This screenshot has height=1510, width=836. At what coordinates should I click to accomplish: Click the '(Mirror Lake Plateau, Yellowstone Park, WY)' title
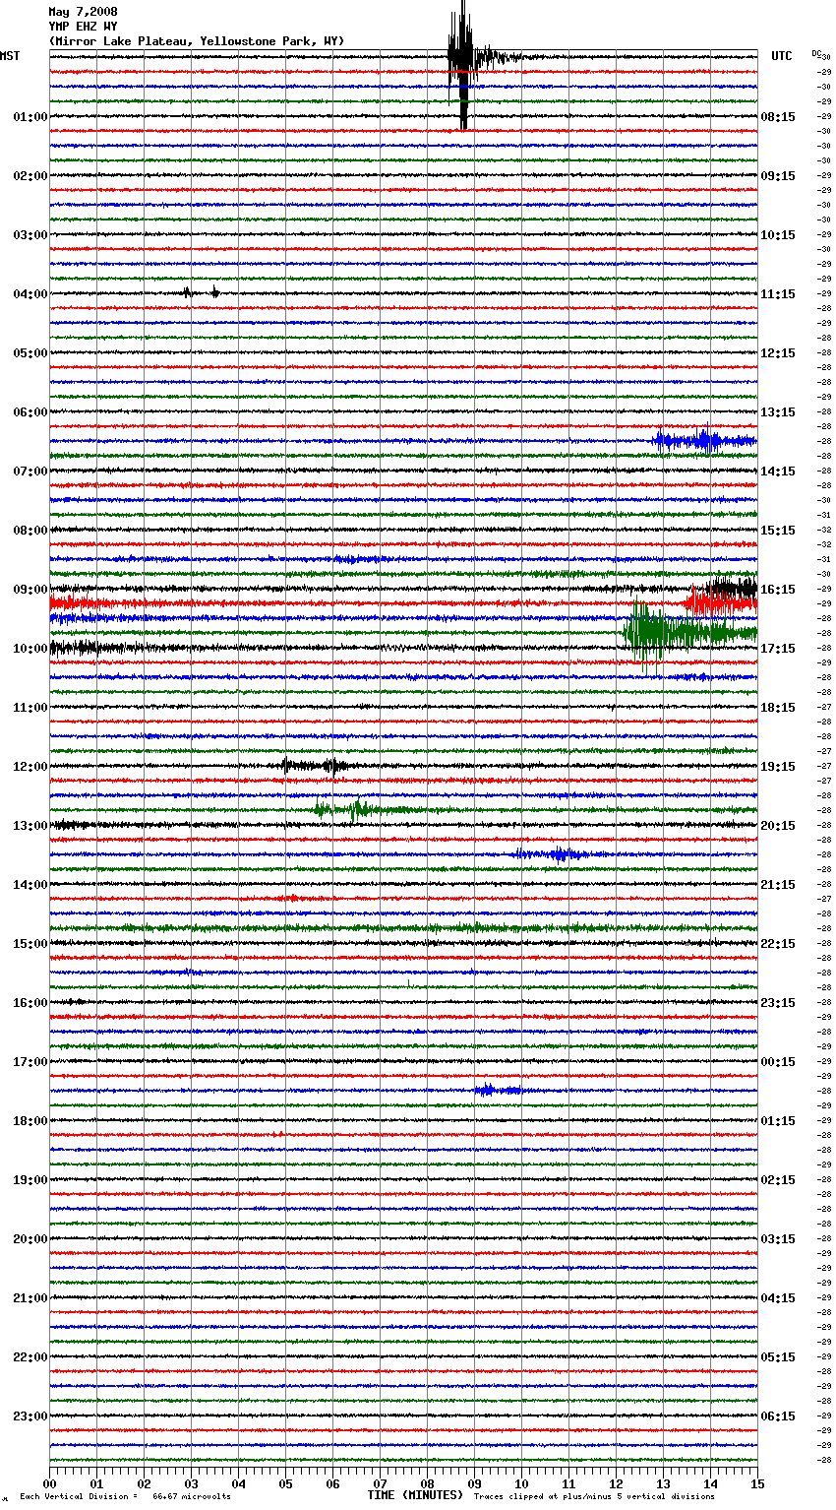point(197,41)
